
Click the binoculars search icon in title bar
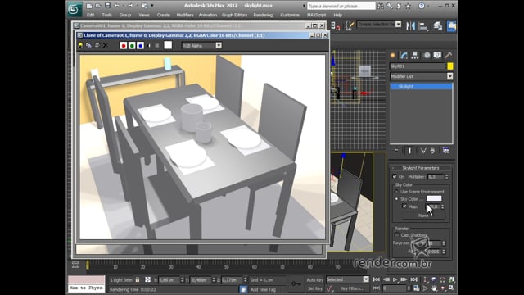coord(381,6)
